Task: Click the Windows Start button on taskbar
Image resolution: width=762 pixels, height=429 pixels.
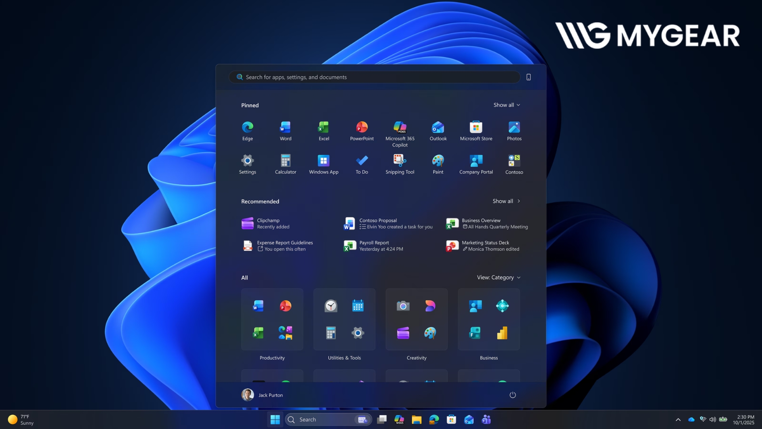Action: (275, 419)
